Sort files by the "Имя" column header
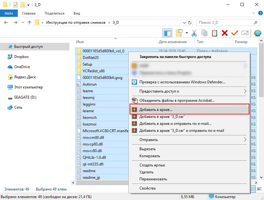Screen dimensions: 264x200 [80, 42]
